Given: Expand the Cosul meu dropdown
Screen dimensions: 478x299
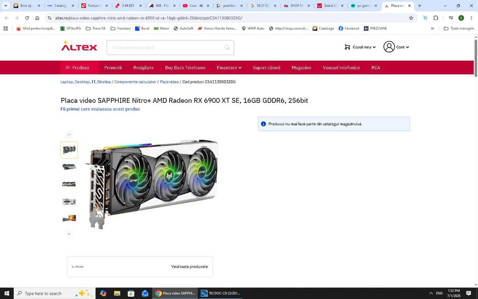Looking at the screenshot, I should coord(374,47).
